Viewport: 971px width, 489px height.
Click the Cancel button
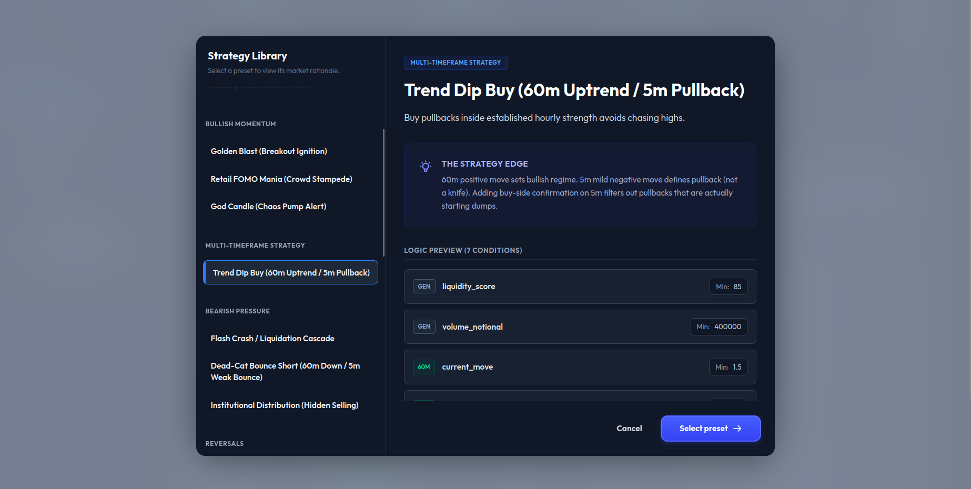pyautogui.click(x=629, y=429)
